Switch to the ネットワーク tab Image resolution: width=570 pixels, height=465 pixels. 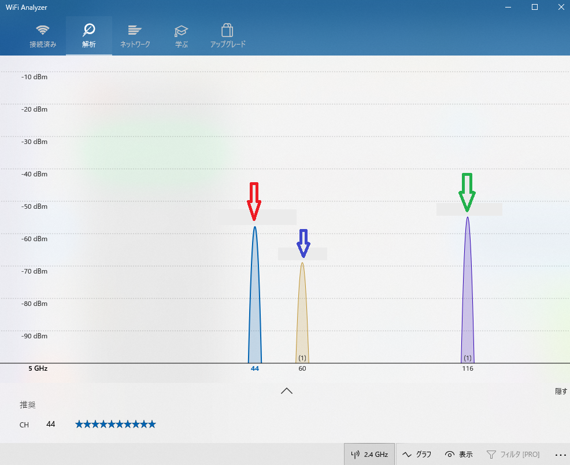click(x=135, y=36)
